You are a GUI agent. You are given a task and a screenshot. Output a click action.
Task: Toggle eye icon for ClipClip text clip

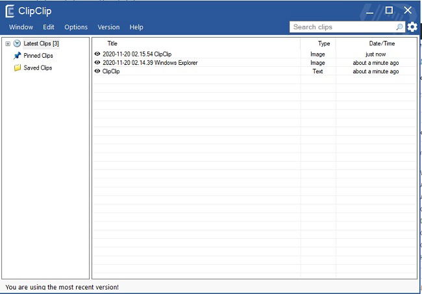(97, 71)
